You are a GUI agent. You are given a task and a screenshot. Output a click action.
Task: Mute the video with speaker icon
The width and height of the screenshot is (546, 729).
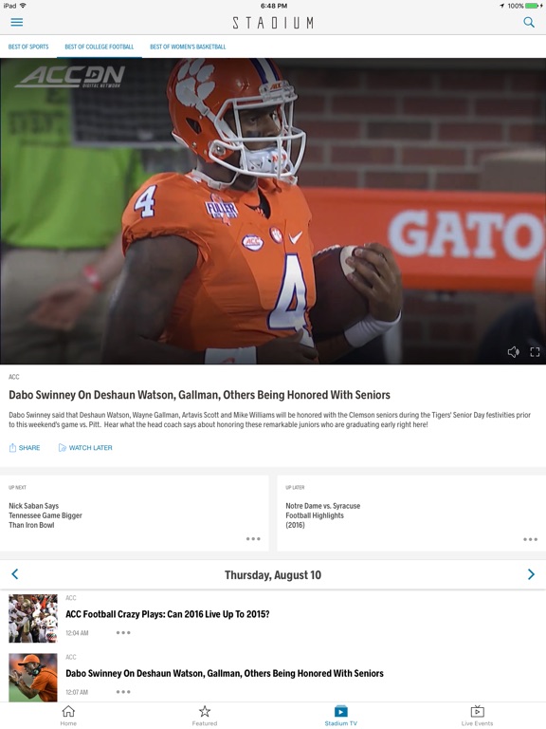(x=513, y=352)
